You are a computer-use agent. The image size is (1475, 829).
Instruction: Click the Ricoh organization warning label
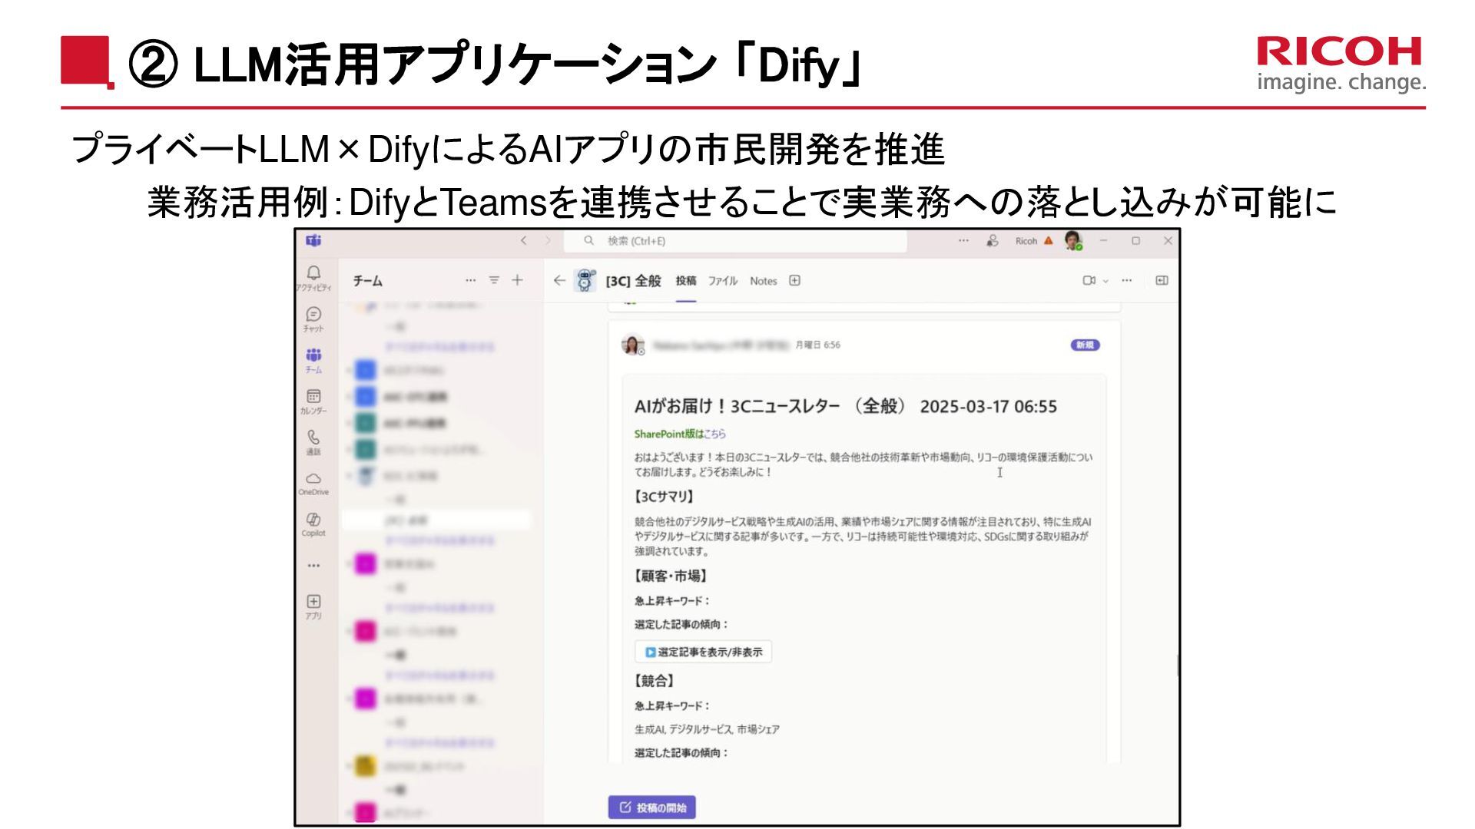[1034, 241]
